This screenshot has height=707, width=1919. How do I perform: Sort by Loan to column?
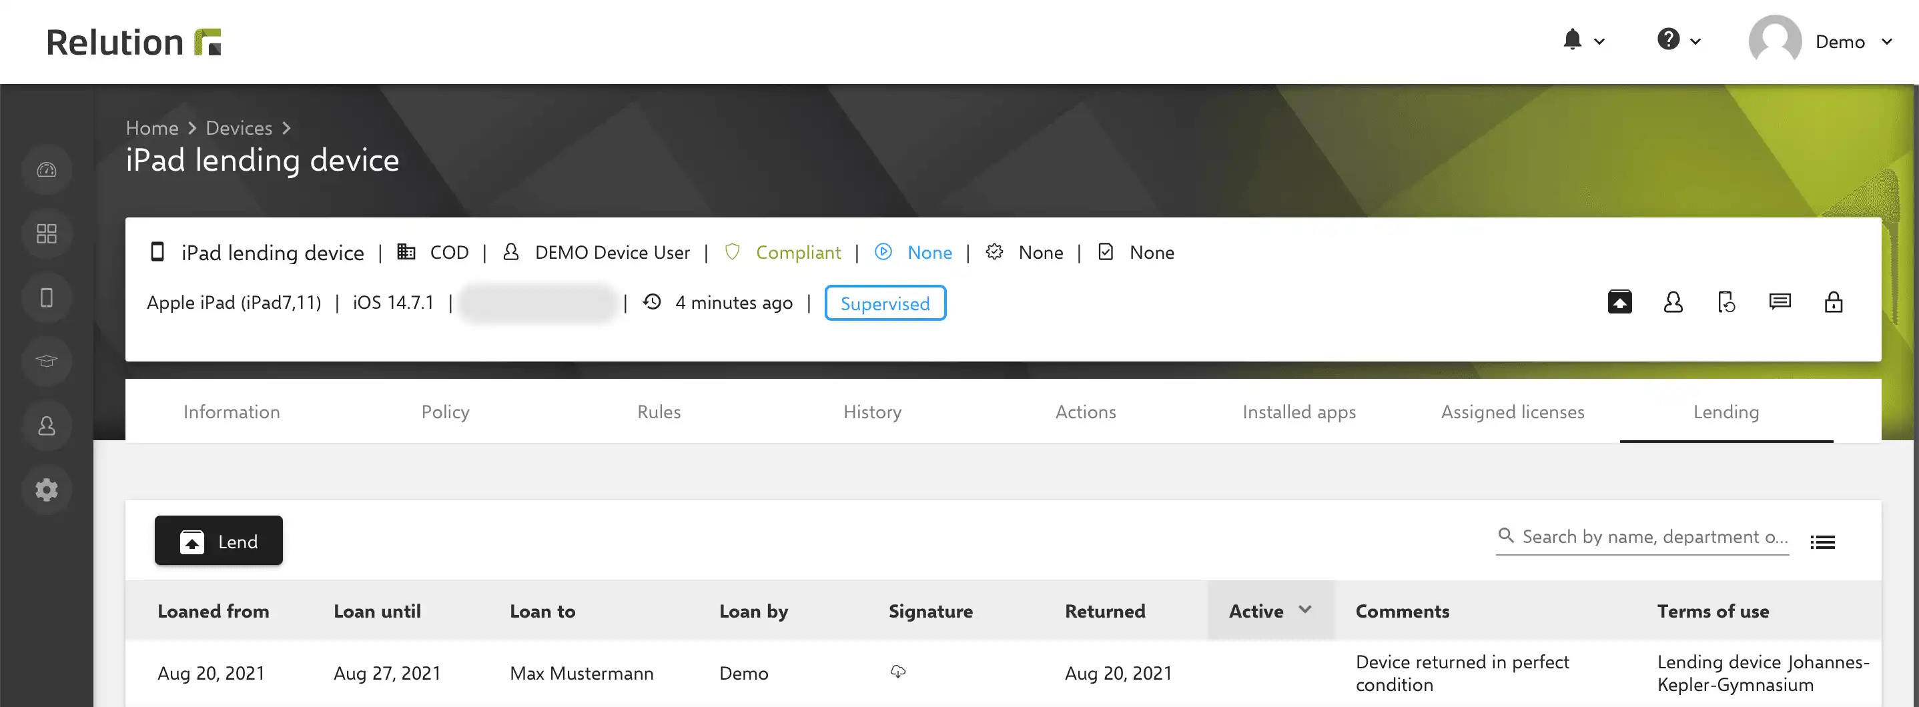click(542, 611)
